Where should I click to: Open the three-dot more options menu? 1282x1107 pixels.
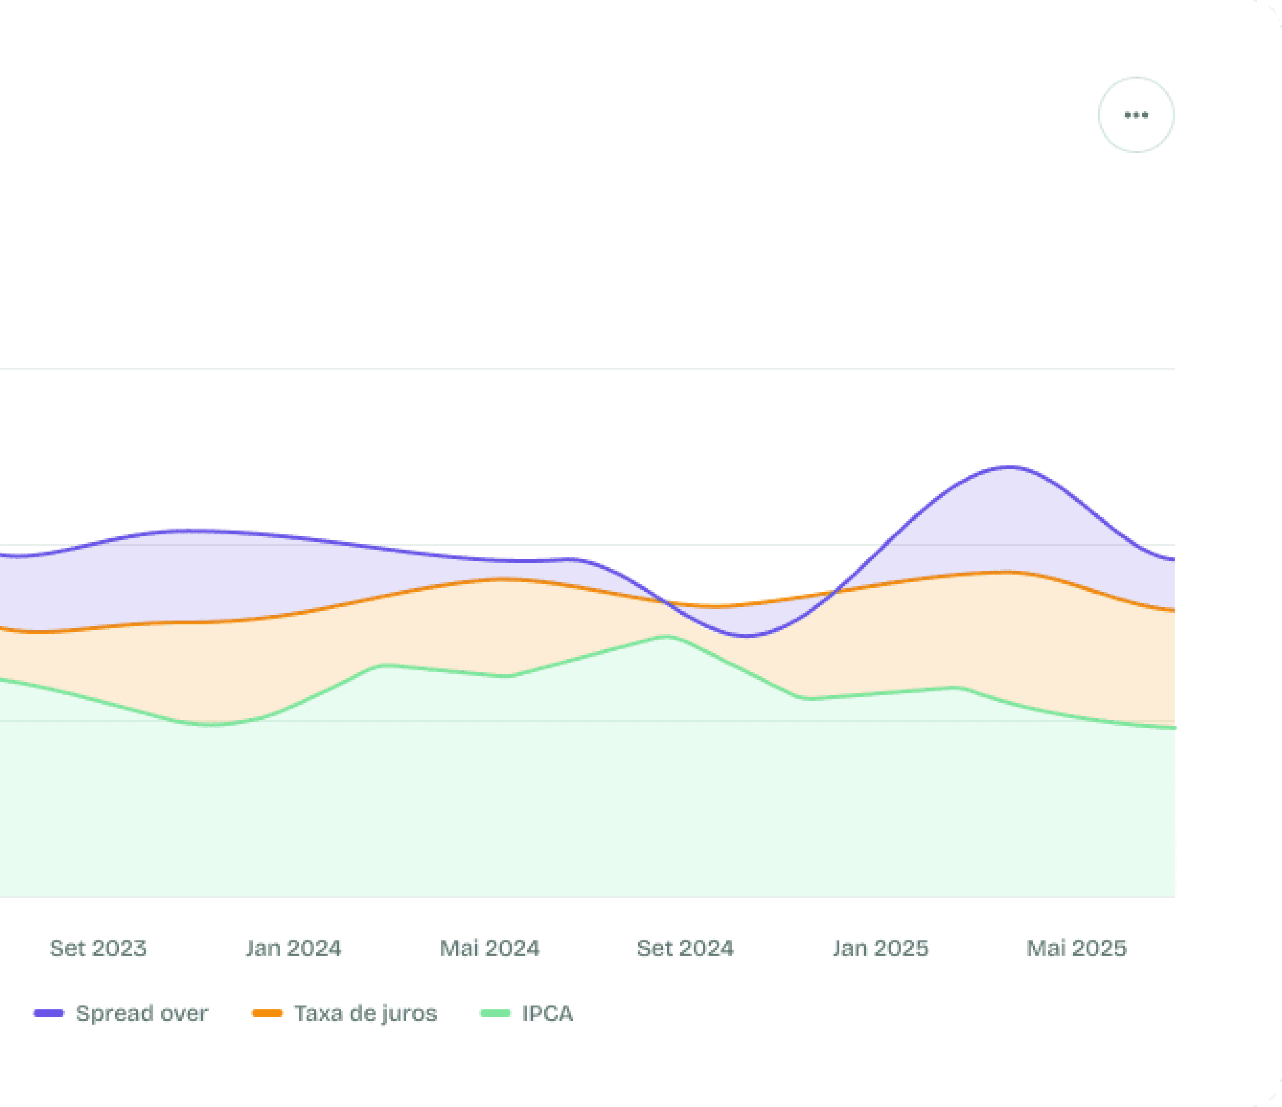[x=1135, y=115]
